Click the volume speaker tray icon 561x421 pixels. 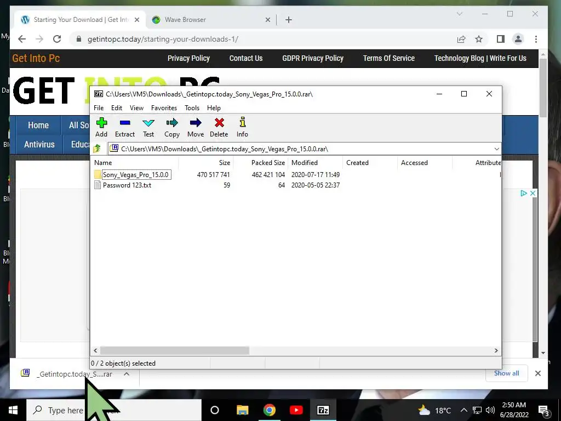pyautogui.click(x=490, y=410)
